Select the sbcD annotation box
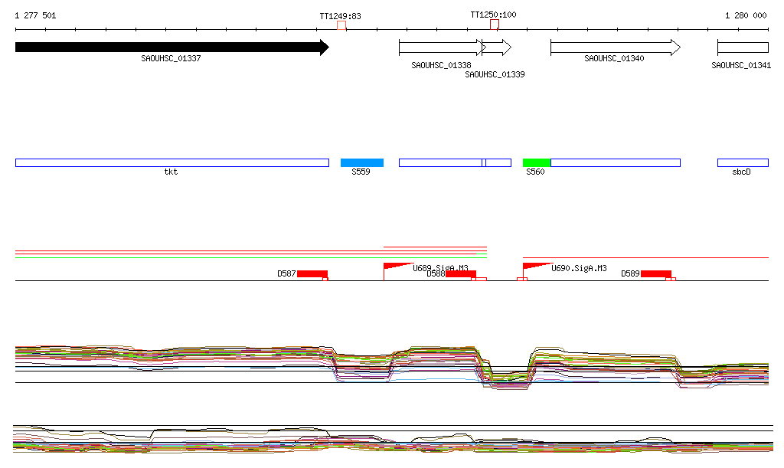Viewport: 784px width, 468px height. 742,162
